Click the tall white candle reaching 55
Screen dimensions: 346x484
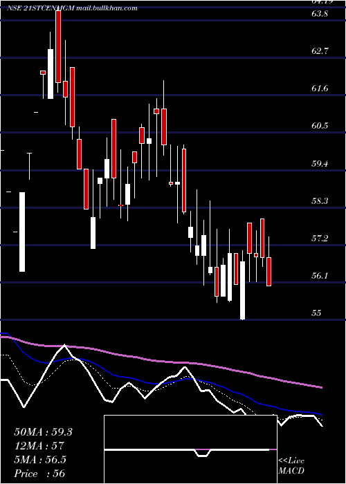(x=243, y=290)
